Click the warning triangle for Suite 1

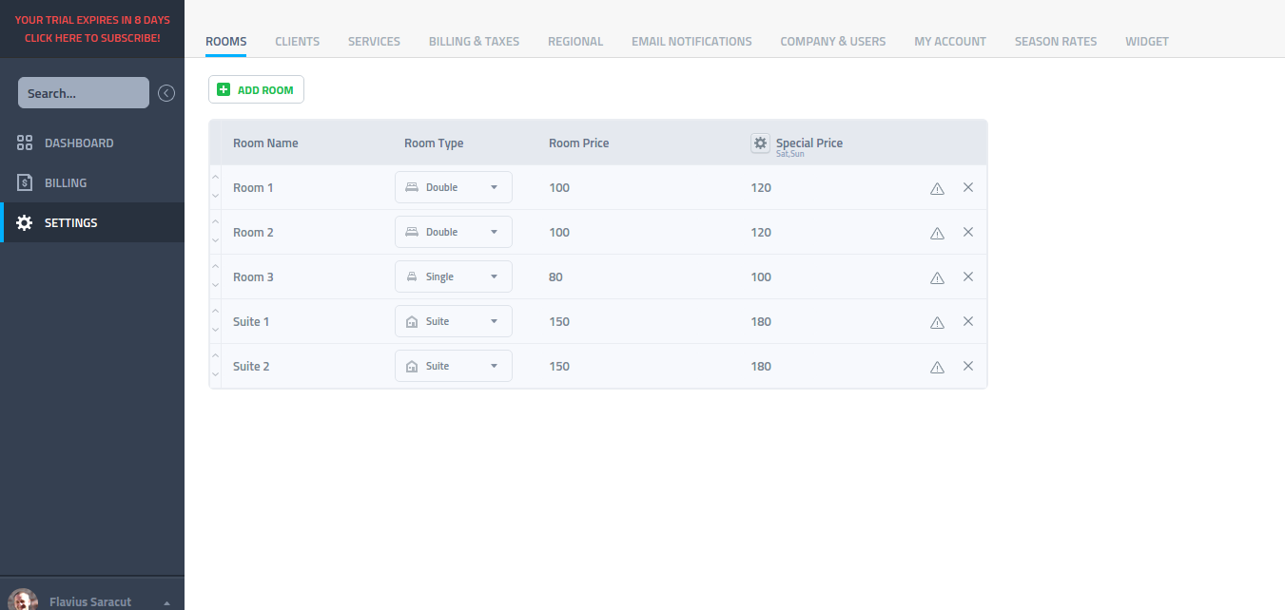point(937,322)
